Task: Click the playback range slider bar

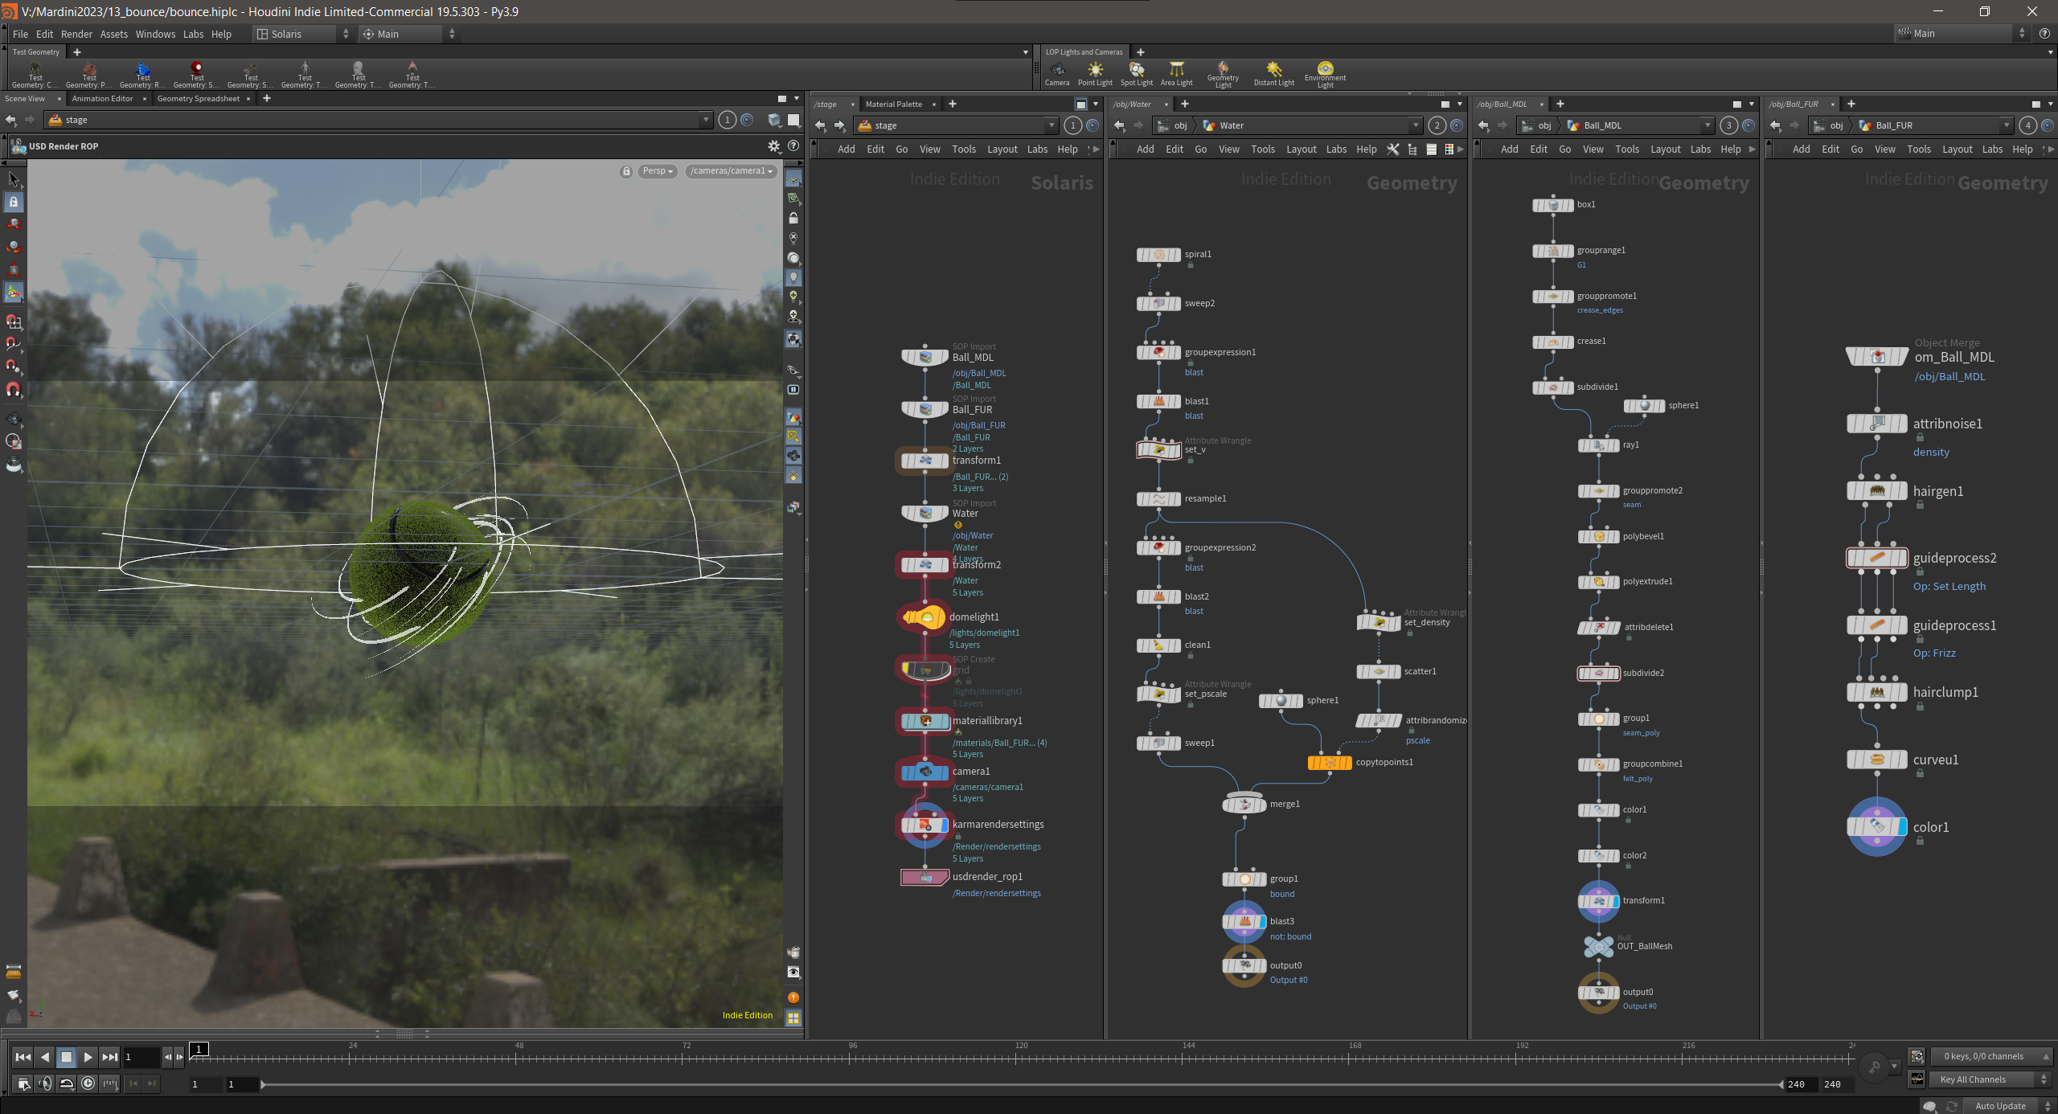Action: [x=1022, y=1084]
